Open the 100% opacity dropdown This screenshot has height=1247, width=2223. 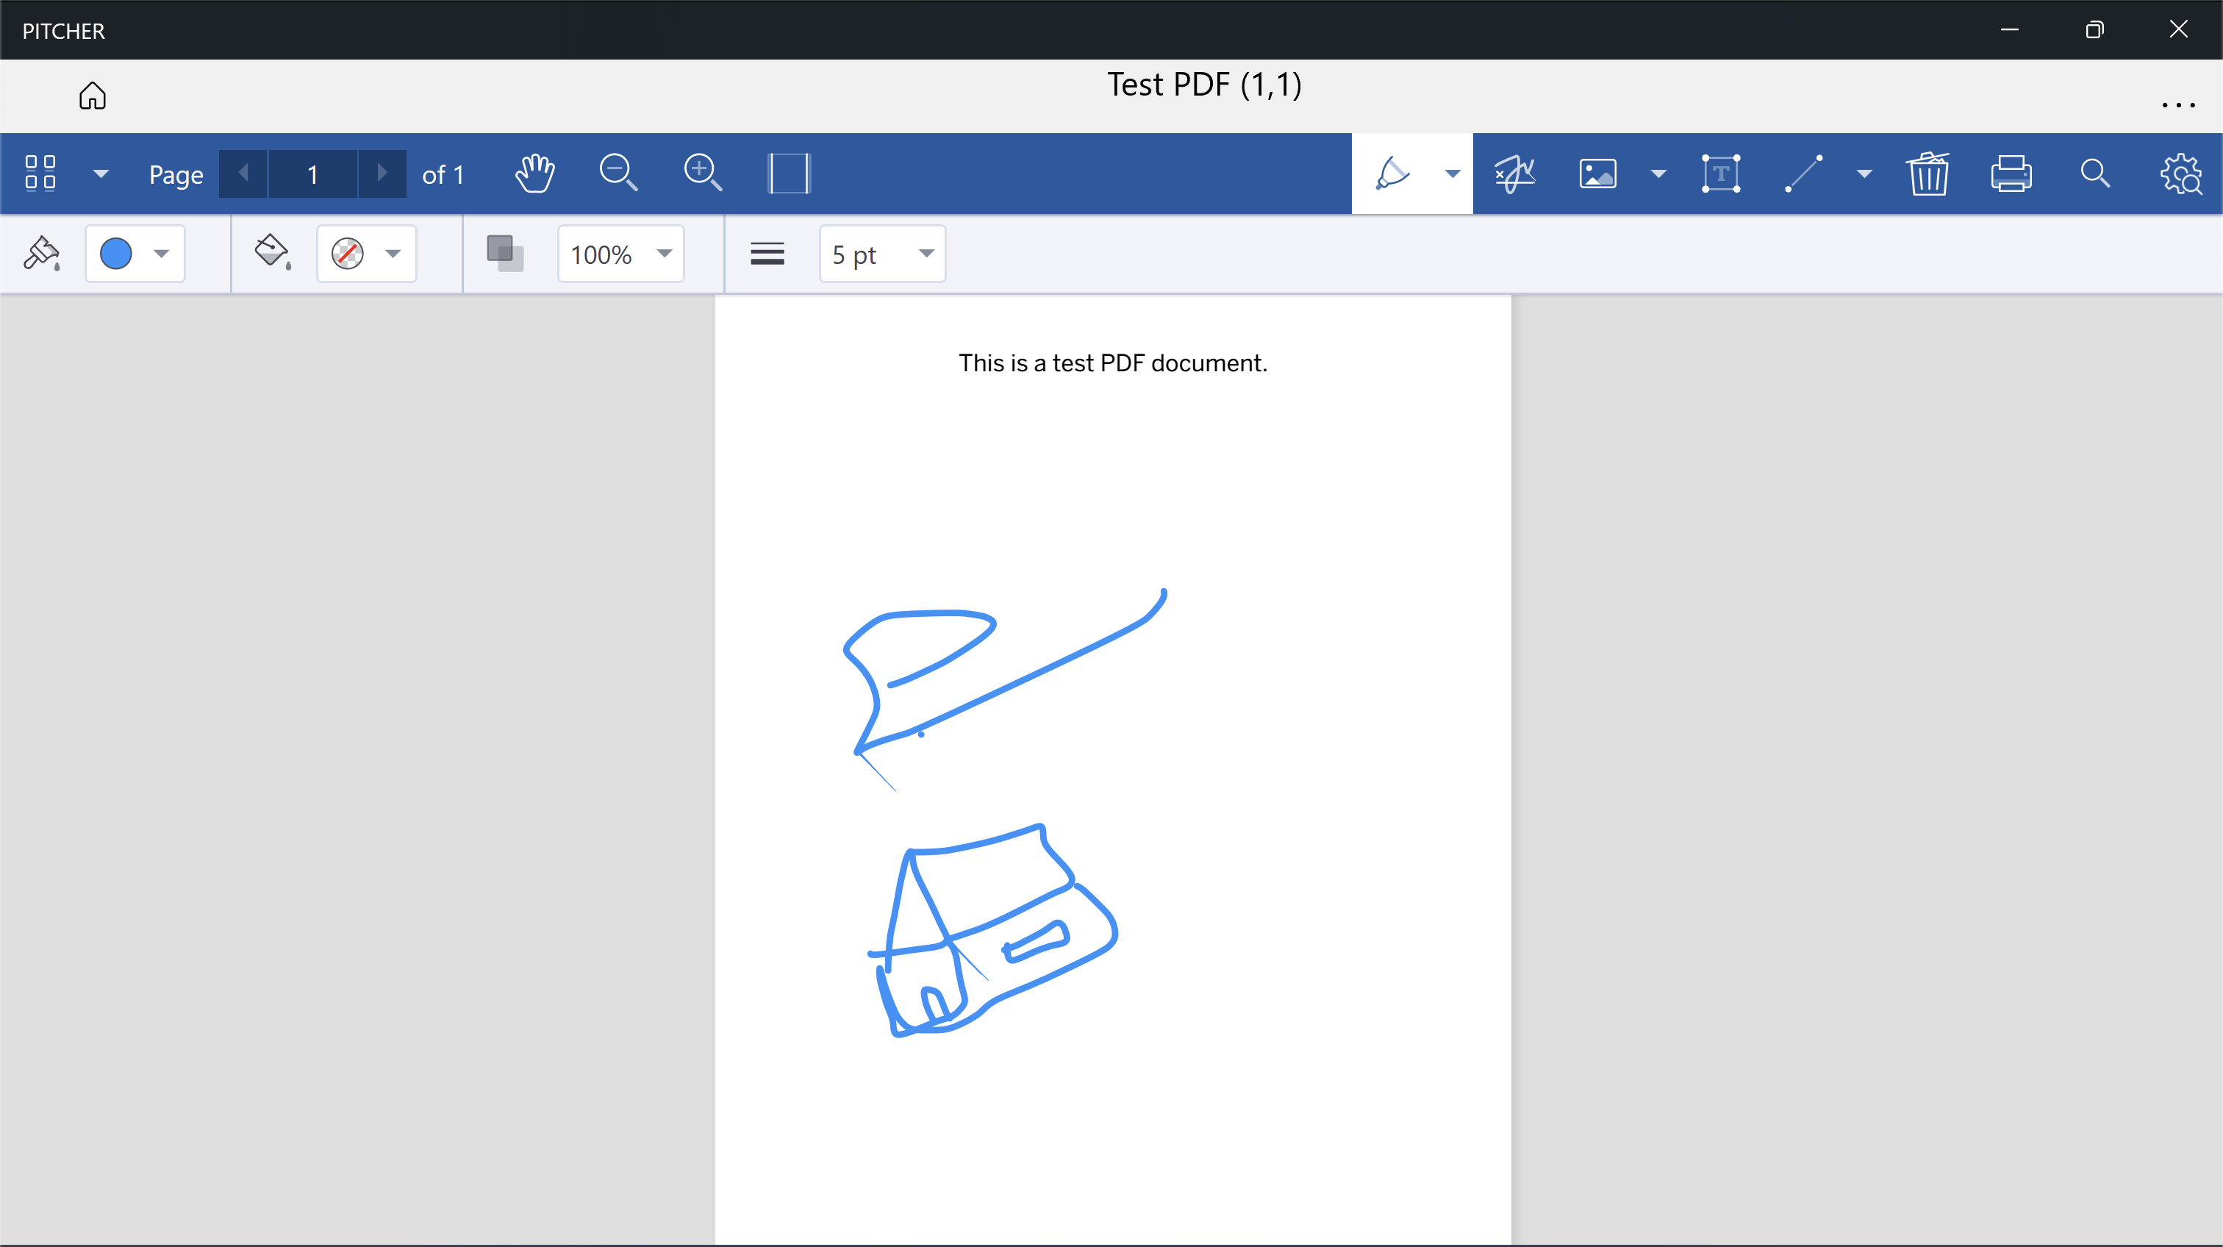click(620, 254)
